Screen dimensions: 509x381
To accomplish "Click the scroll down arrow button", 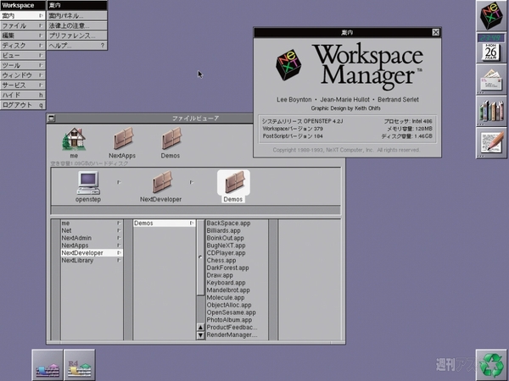I will 200,335.
